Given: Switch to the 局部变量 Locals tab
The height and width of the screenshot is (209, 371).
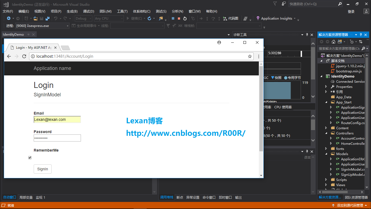Looking at the screenshot, I should click(x=26, y=198).
